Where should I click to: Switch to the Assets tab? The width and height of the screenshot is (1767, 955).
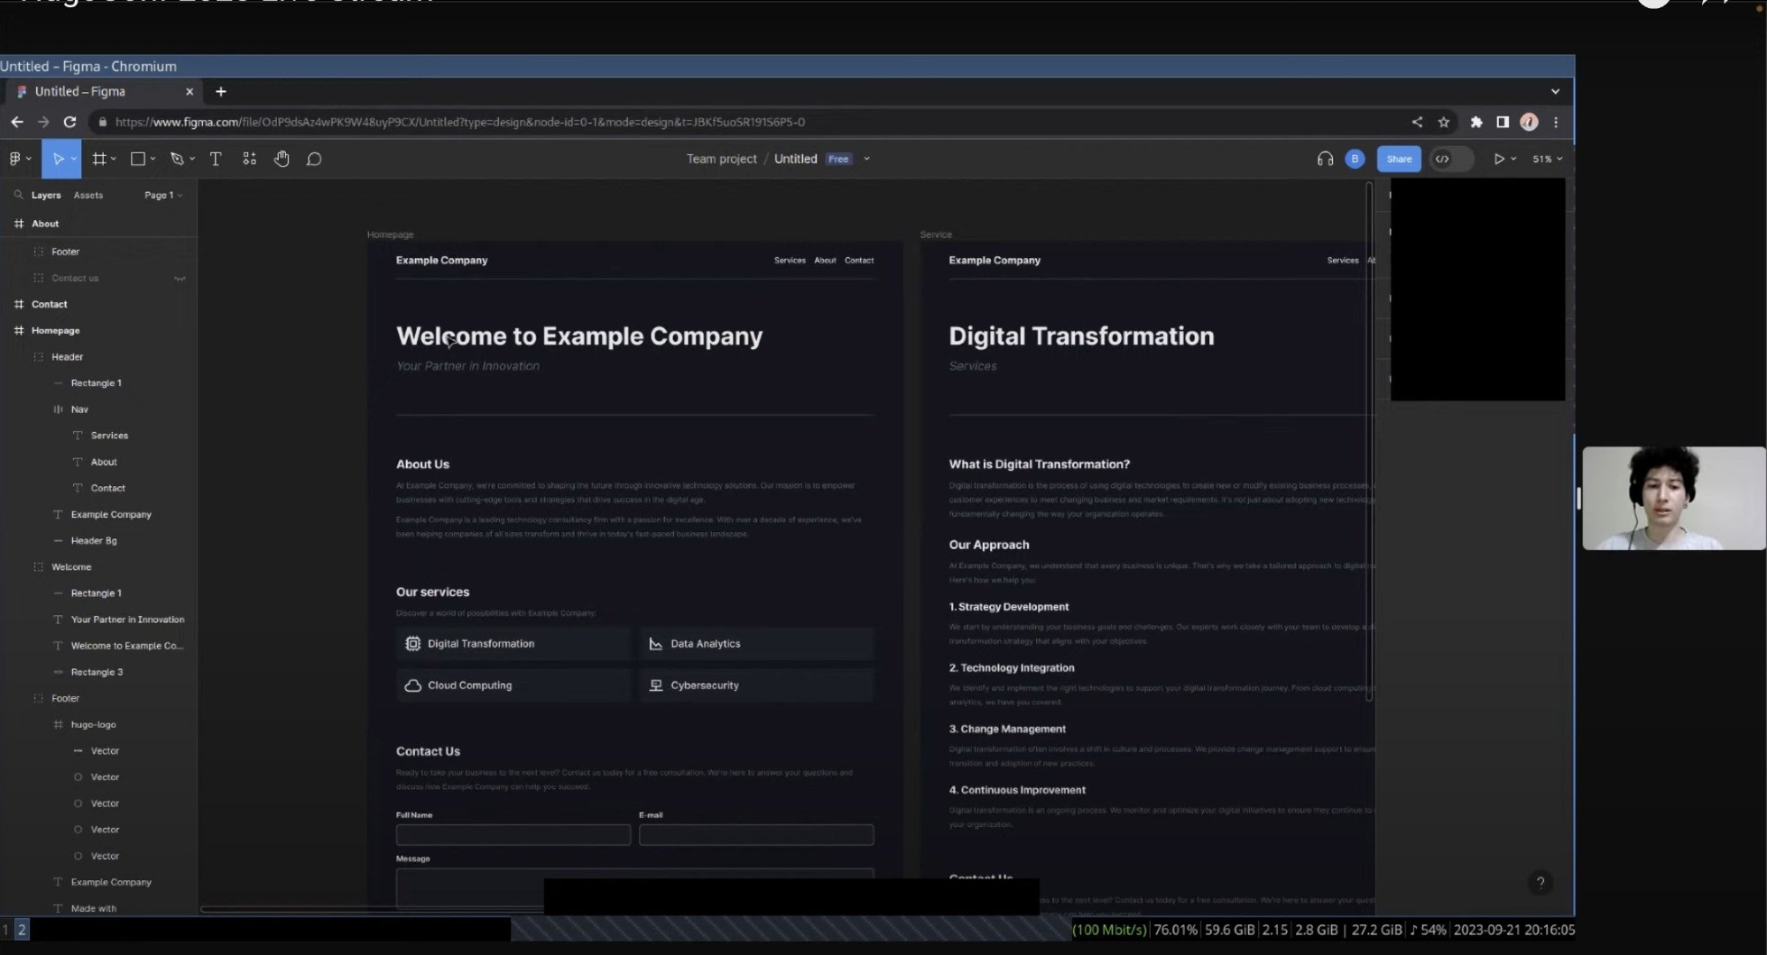[x=88, y=195]
